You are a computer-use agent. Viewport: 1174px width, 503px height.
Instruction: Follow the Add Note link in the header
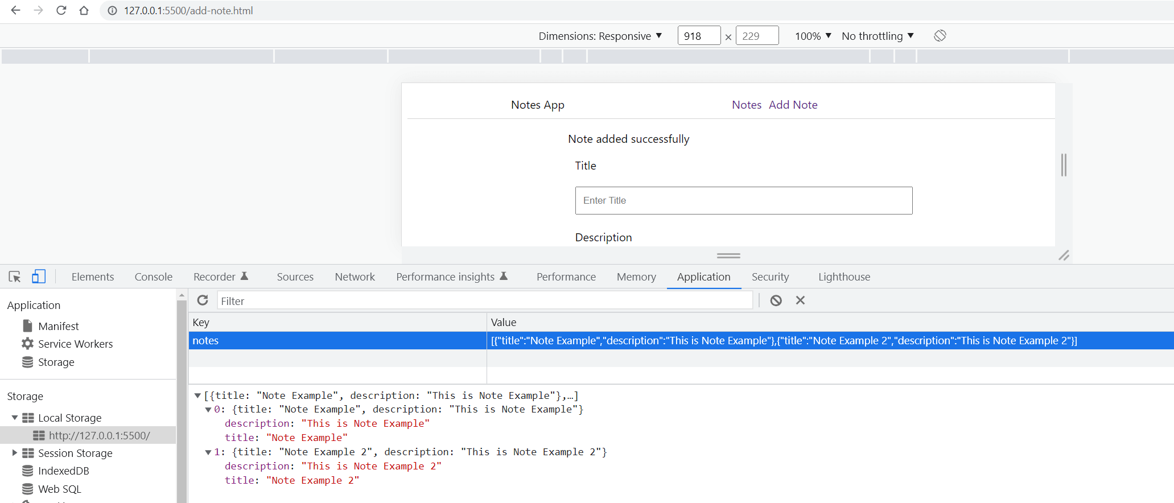[x=793, y=105]
